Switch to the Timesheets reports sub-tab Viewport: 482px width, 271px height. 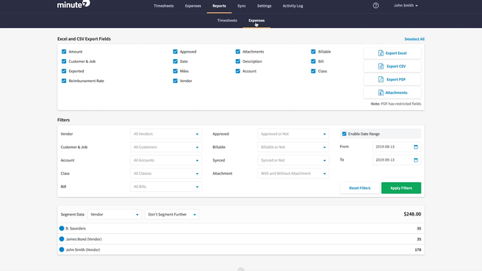[227, 21]
